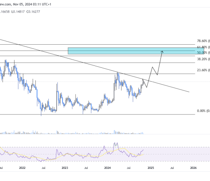Click the Jul label between 2022 and 2023

tap(43, 168)
